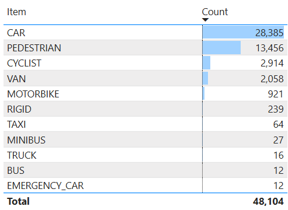Sort by the Count column header
Image resolution: width=288 pixels, height=210 pixels.
[x=215, y=12]
